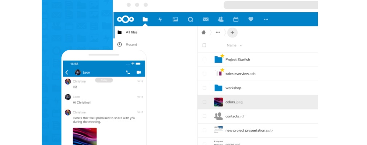Open sales overview.ods file name

click(x=241, y=74)
